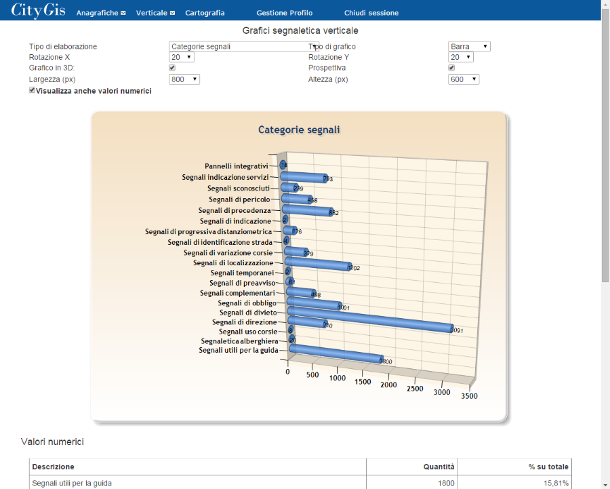This screenshot has width=610, height=489.
Task: Select the Altezza (px) dropdown
Action: coord(464,79)
